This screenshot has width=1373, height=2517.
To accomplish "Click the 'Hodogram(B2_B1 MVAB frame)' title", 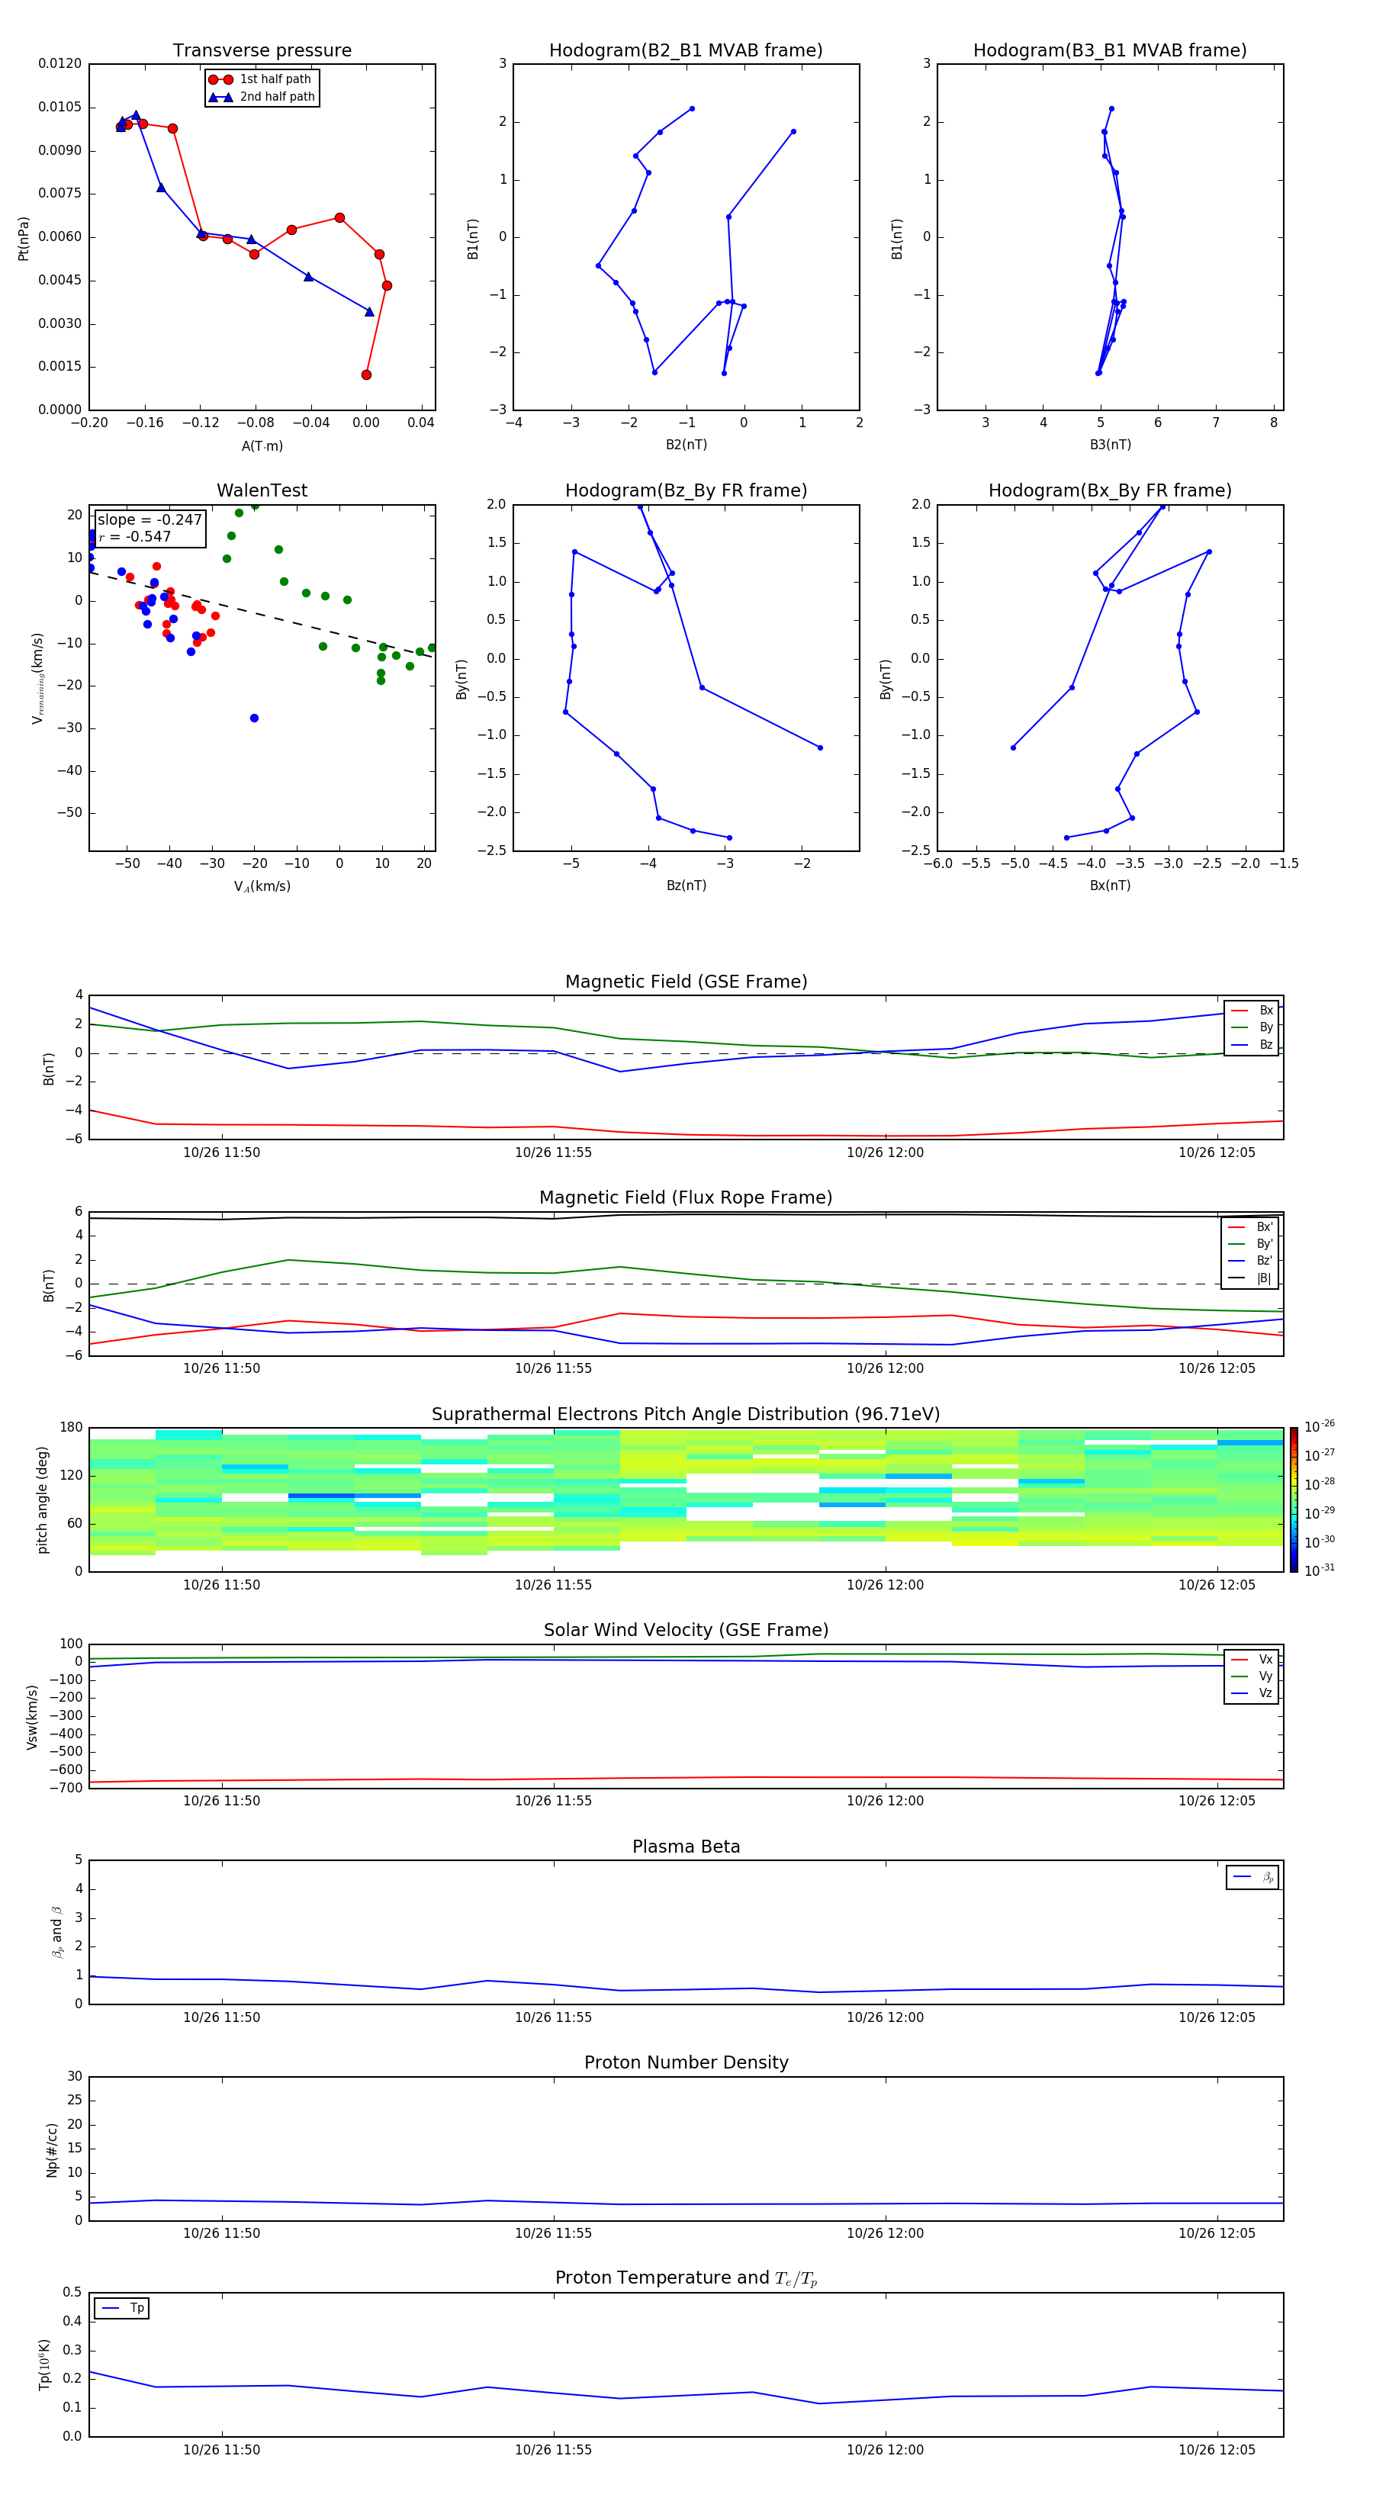I will [x=686, y=51].
